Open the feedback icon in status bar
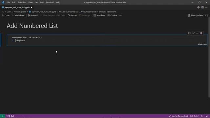Image resolution: width=210 pixels, height=118 pixels. pos(202,116)
